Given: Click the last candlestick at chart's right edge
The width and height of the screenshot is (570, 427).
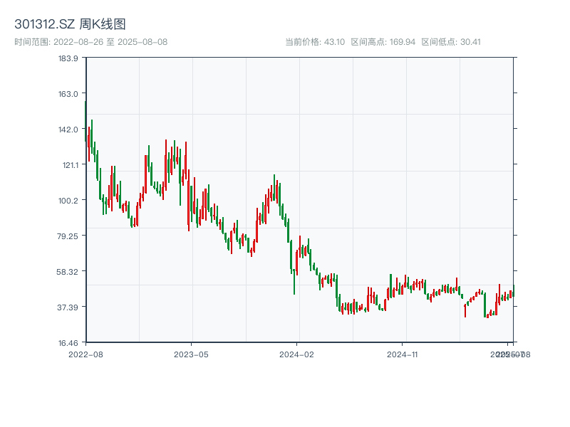Looking at the screenshot, I should click(513, 292).
